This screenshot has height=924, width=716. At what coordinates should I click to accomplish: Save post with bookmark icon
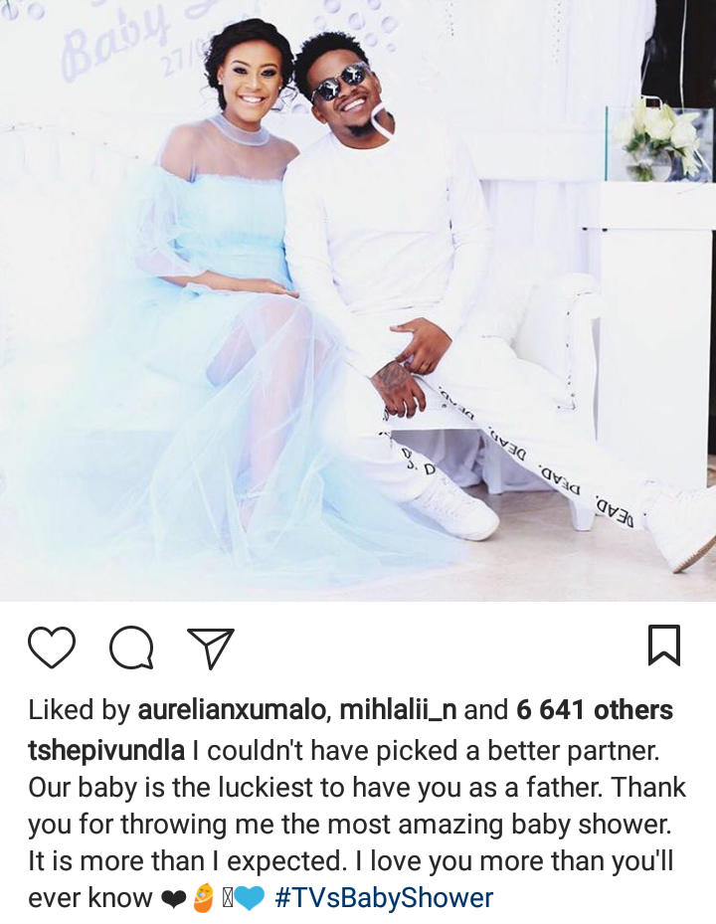664,646
